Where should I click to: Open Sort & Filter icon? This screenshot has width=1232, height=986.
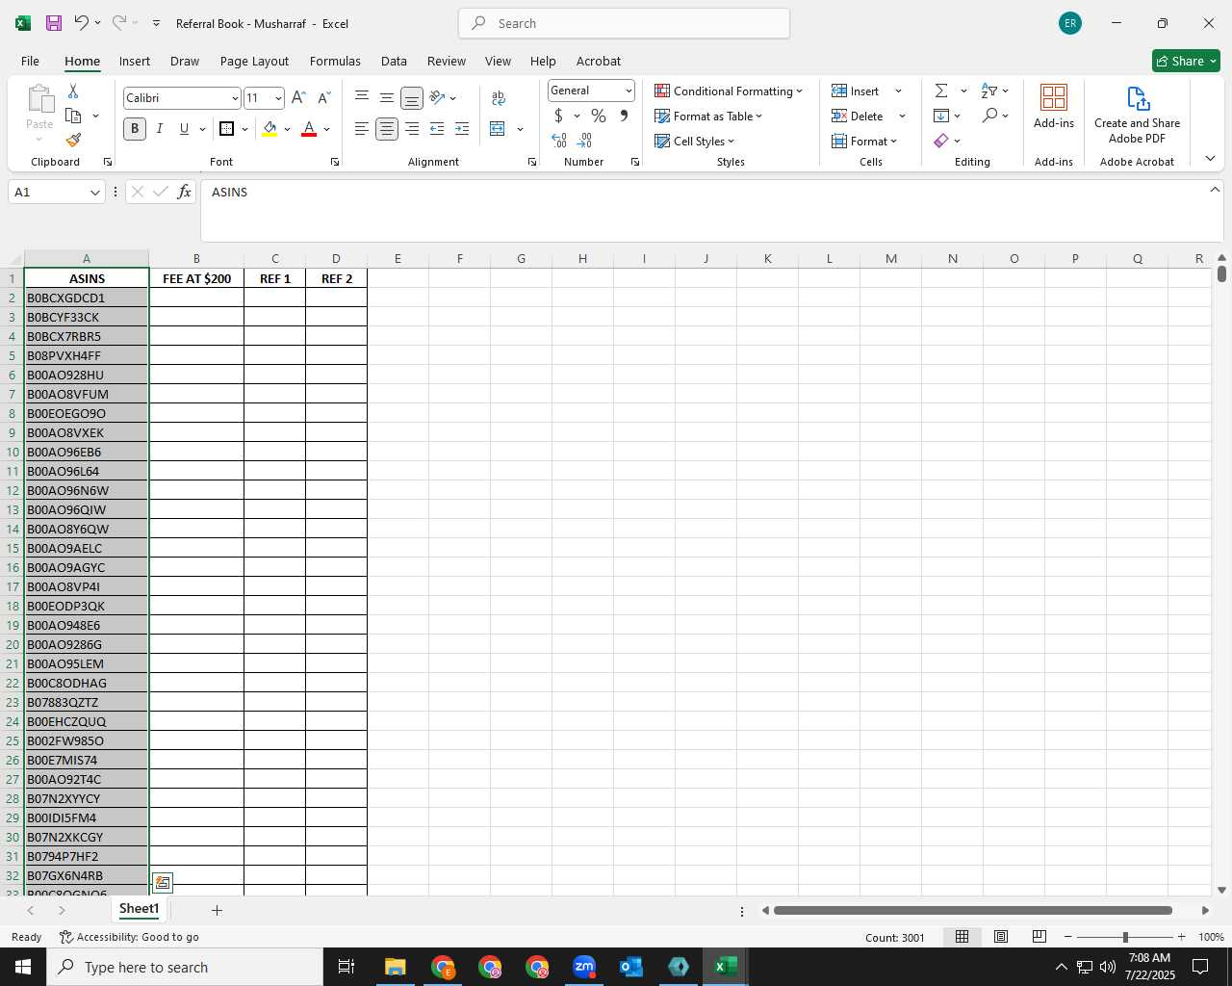click(x=989, y=91)
